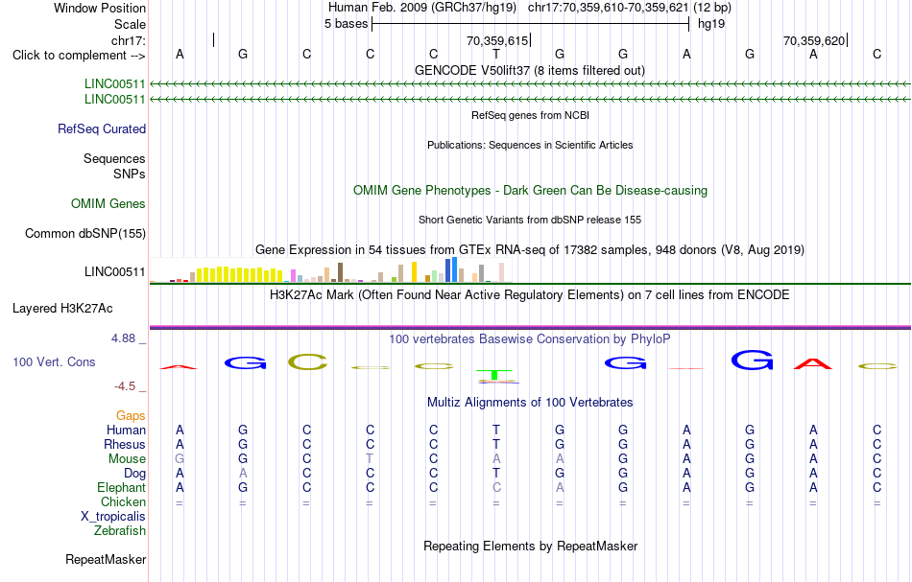Click '100 vertebrates Basewise Conservation by PhyloP' title

(530, 339)
